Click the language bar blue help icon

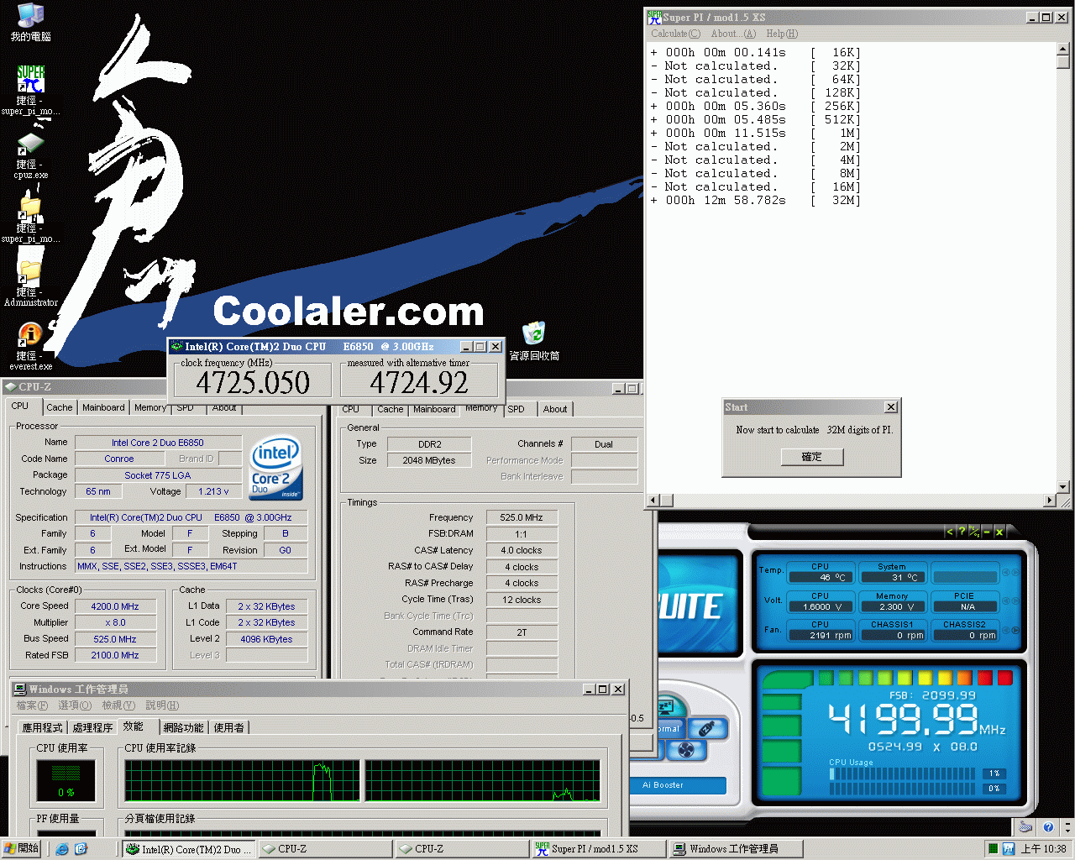pyautogui.click(x=1048, y=827)
